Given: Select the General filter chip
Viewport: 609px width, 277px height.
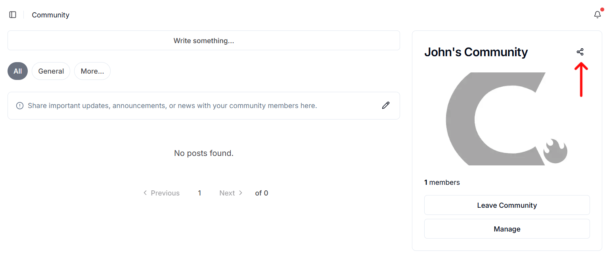Looking at the screenshot, I should click(x=51, y=71).
